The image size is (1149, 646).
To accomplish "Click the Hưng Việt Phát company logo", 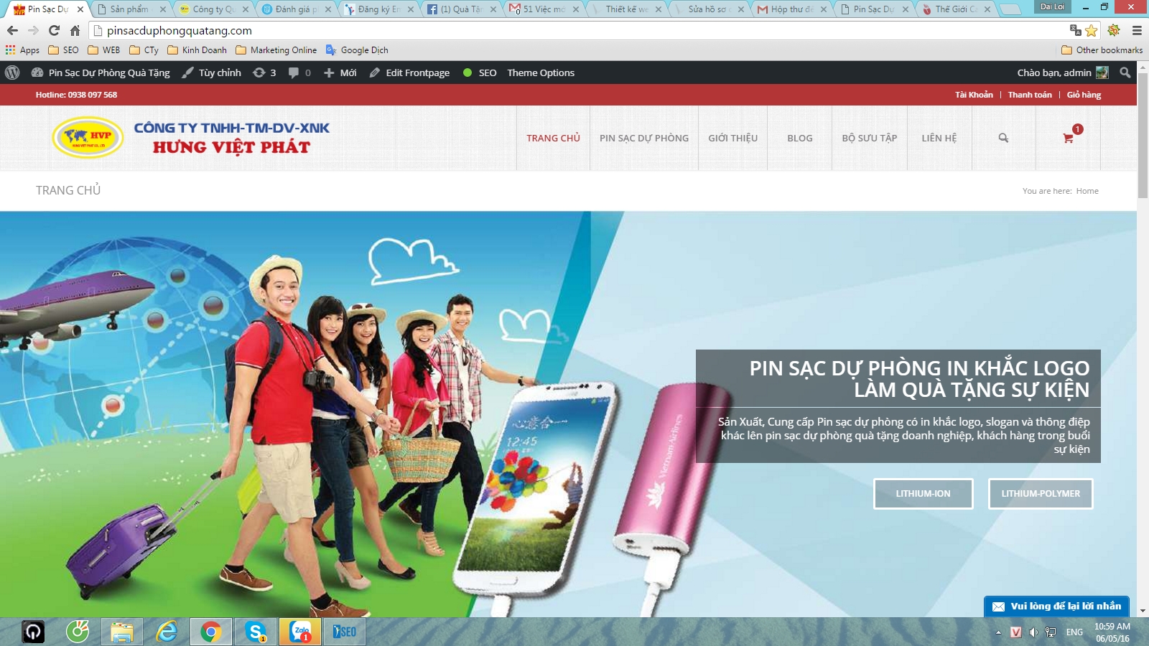I will pyautogui.click(x=191, y=137).
